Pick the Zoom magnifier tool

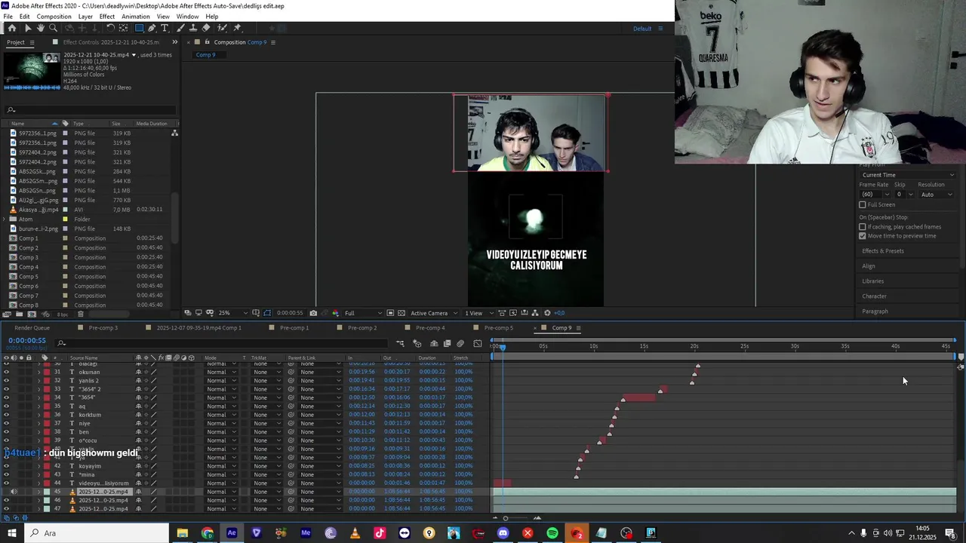[53, 28]
